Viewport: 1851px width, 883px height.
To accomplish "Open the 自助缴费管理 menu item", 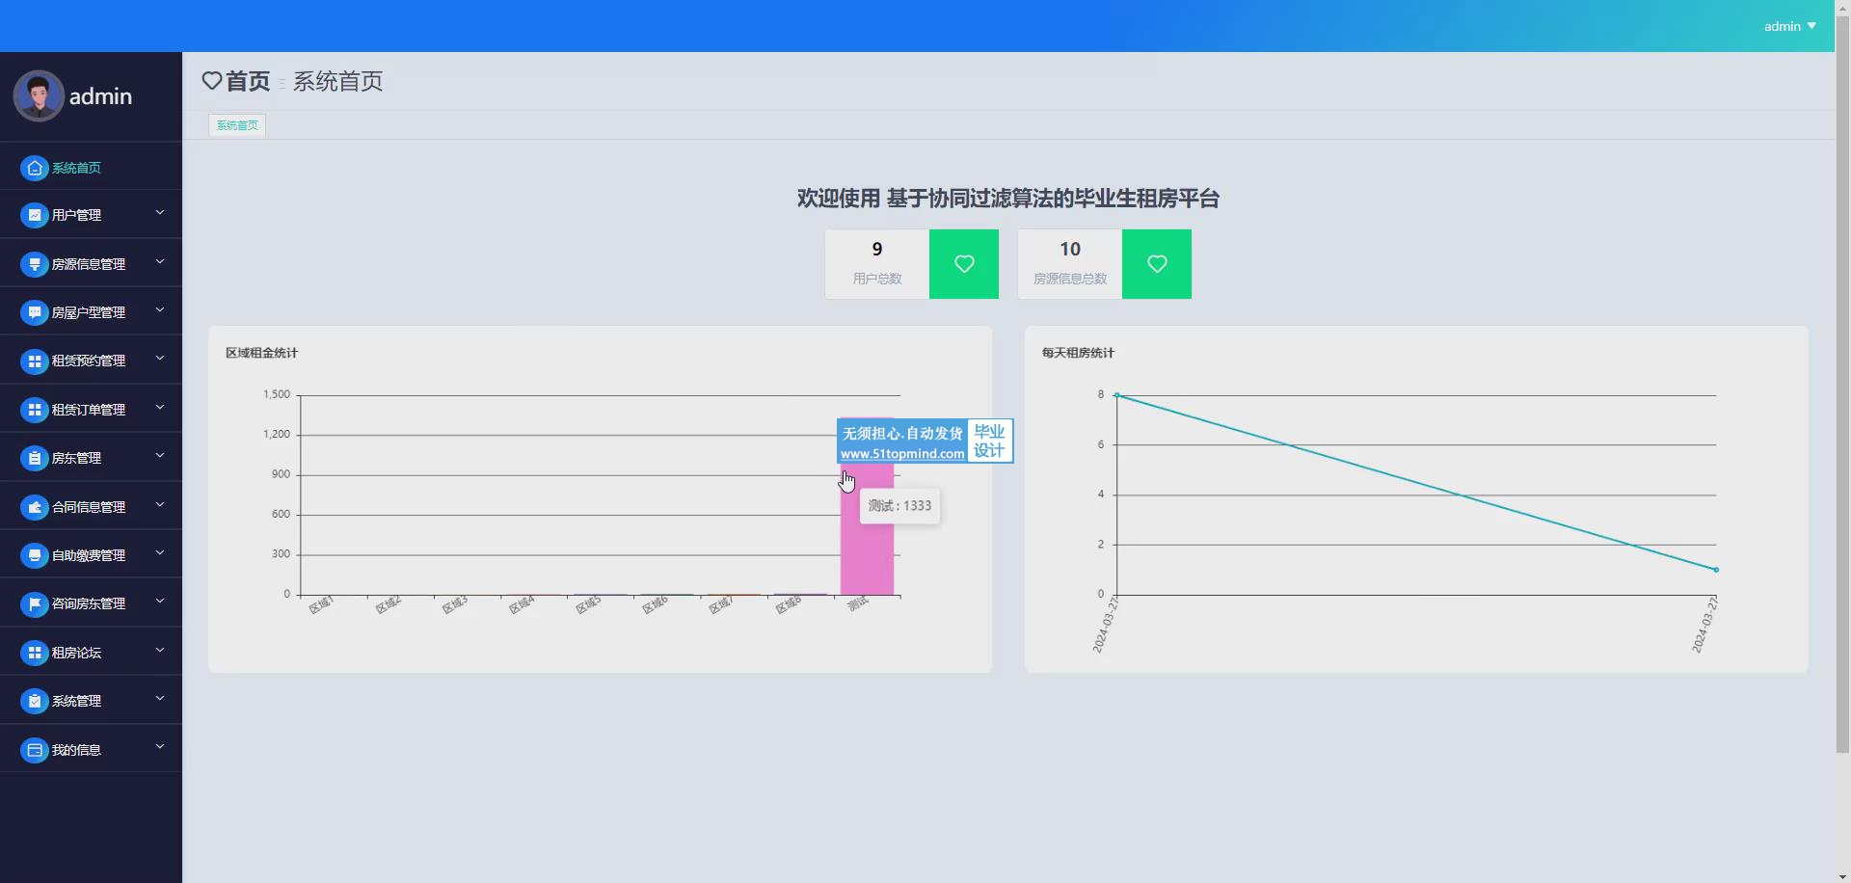I will [x=89, y=555].
